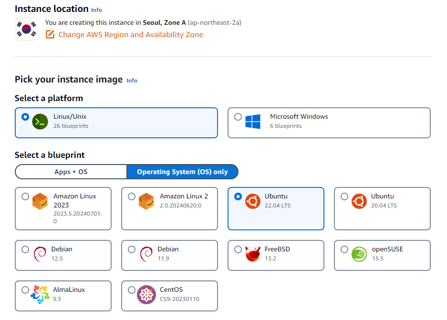Click the 'Seoul, Zone A' text
447x320 pixels.
tap(164, 22)
